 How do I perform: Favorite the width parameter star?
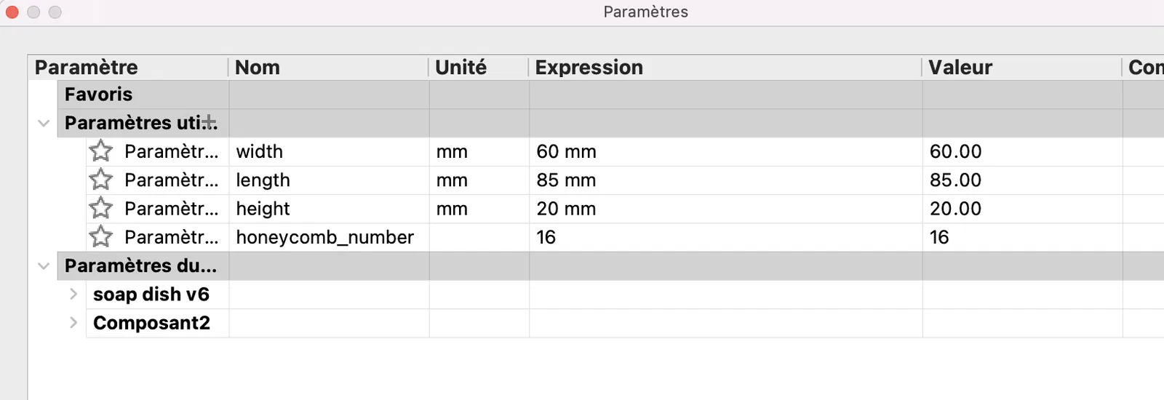pyautogui.click(x=101, y=151)
